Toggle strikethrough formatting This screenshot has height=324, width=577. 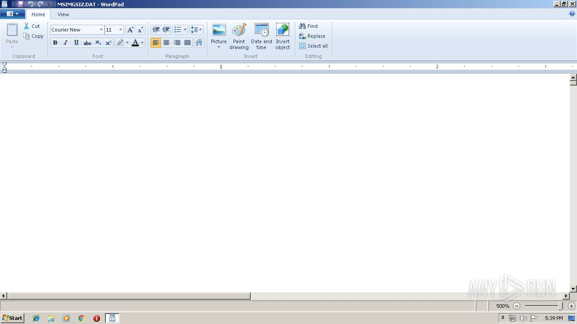(x=87, y=43)
